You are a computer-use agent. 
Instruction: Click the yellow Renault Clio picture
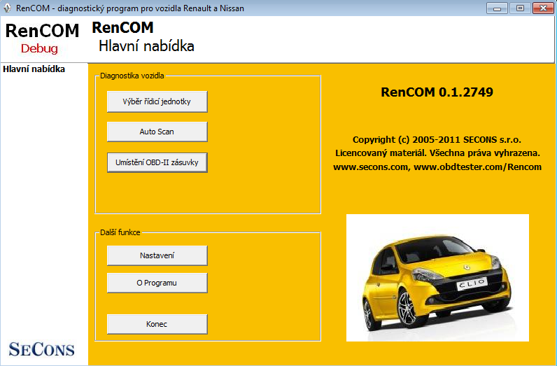437,278
